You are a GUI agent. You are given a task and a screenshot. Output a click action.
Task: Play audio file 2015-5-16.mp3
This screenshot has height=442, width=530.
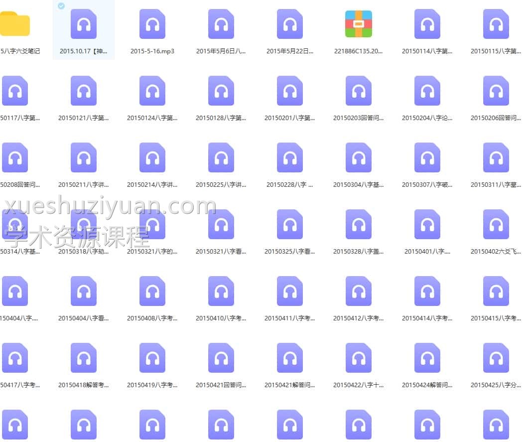pyautogui.click(x=152, y=23)
